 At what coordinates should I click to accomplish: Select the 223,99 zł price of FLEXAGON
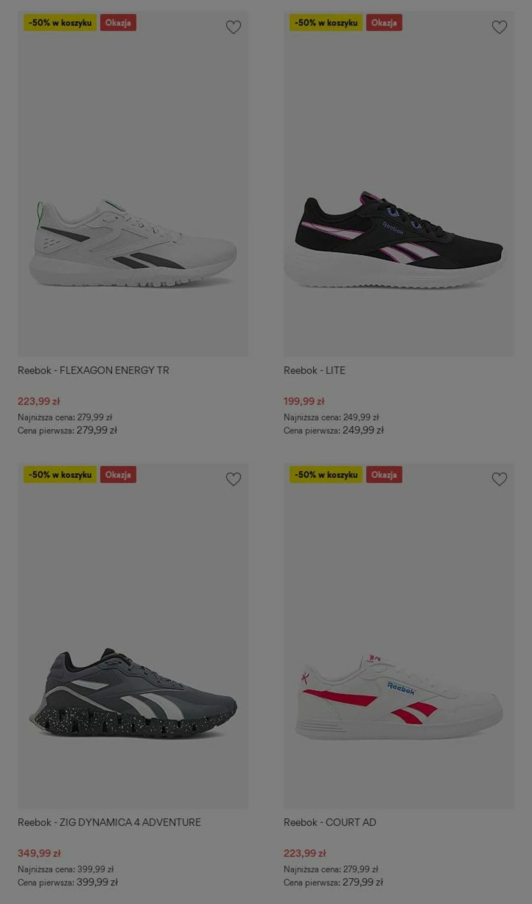coord(39,401)
